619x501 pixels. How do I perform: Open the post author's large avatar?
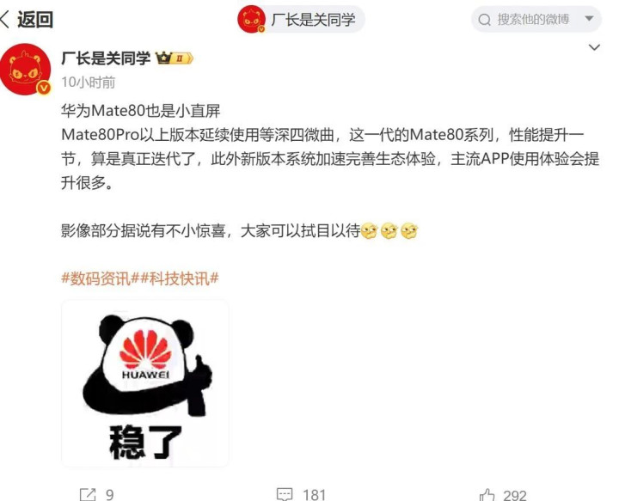[25, 70]
